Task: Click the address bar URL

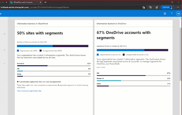Action: click(x=35, y=7)
